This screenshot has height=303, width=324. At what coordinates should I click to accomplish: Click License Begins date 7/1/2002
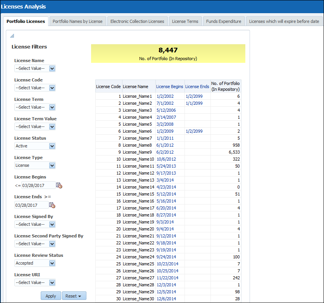[x=165, y=104]
